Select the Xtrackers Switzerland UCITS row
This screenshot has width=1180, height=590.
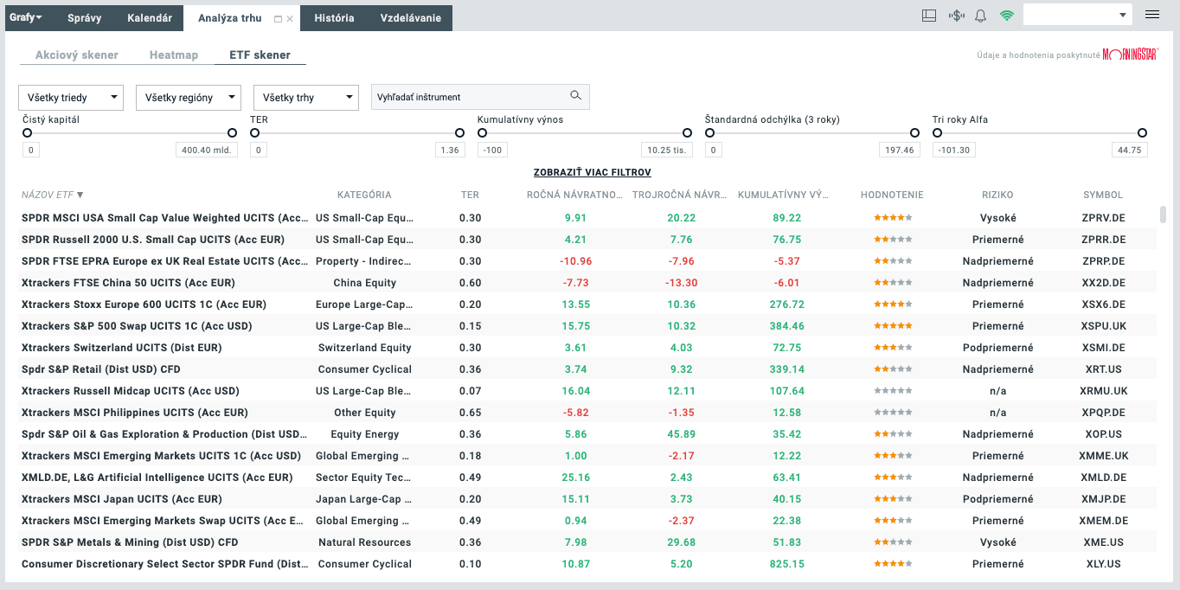tap(121, 348)
